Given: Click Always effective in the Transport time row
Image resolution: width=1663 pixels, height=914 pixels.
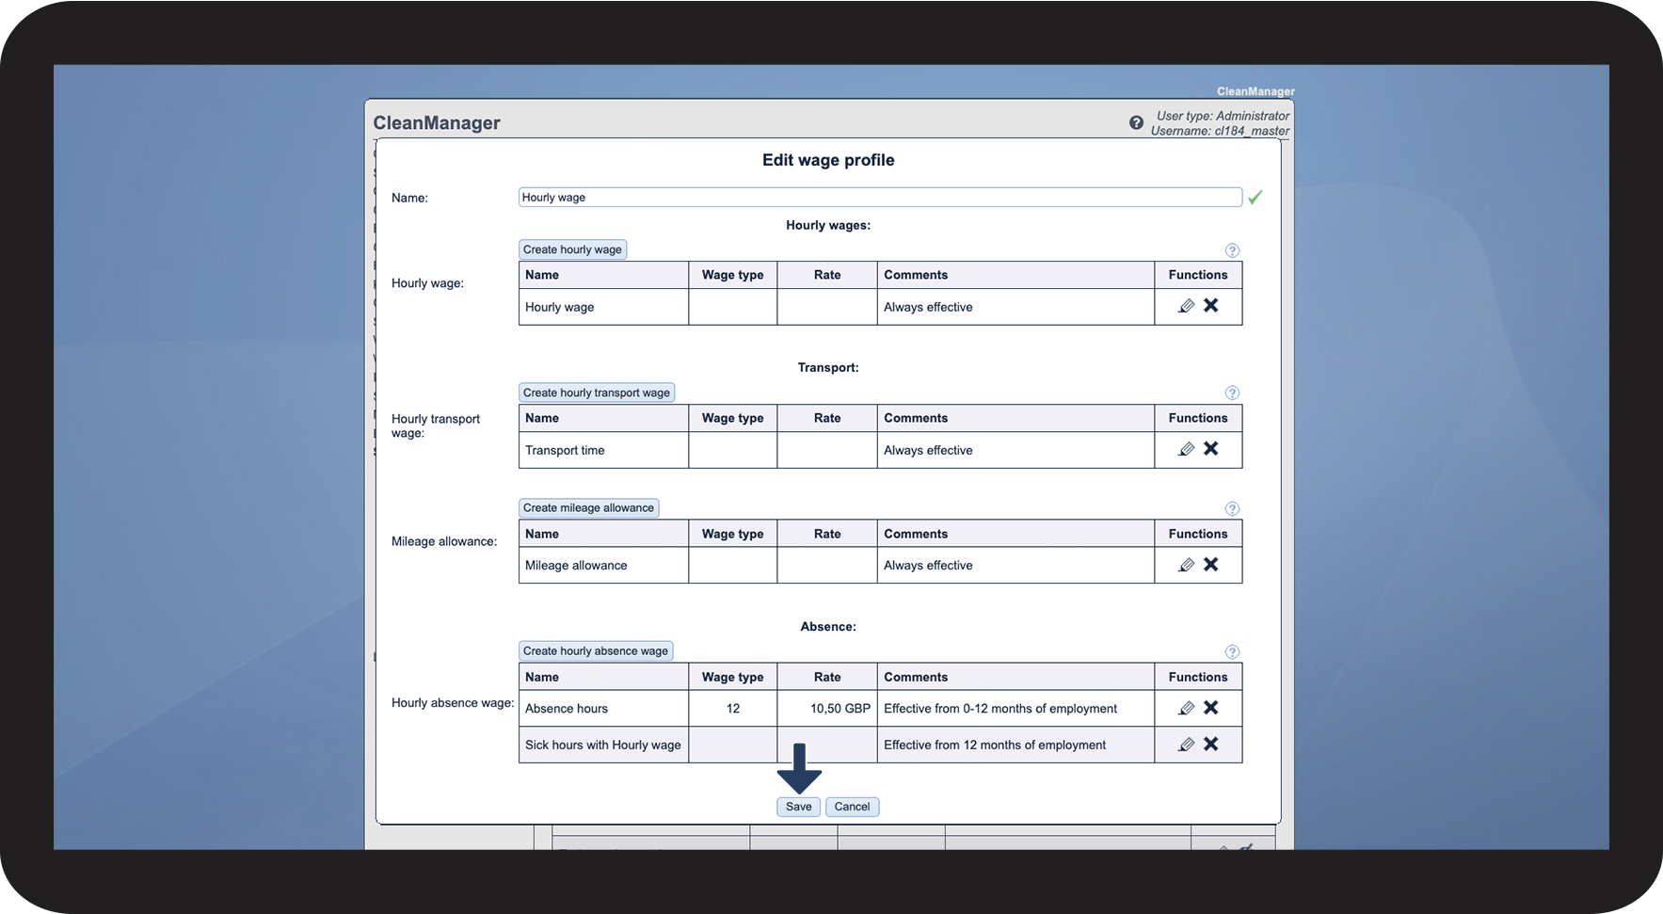Looking at the screenshot, I should click(928, 450).
